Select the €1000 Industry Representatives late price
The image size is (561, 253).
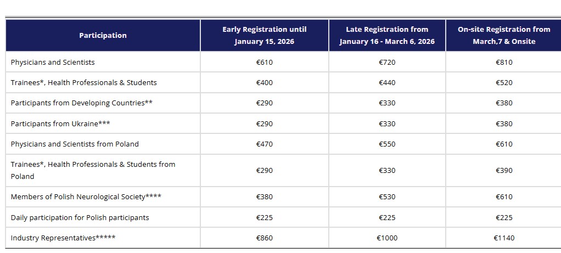click(x=387, y=238)
